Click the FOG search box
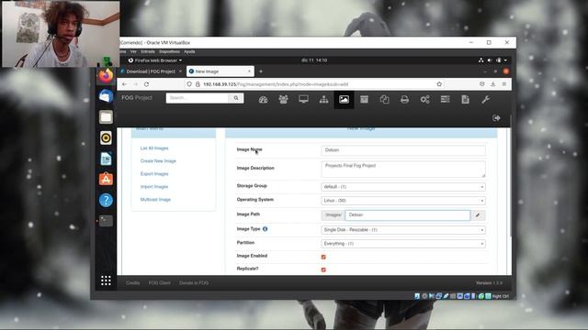The height and width of the screenshot is (330, 588). point(198,98)
